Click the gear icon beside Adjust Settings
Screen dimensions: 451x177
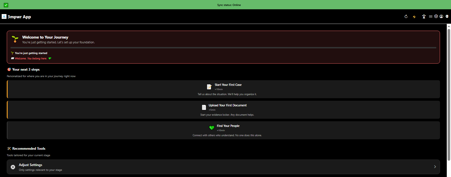pos(13,167)
